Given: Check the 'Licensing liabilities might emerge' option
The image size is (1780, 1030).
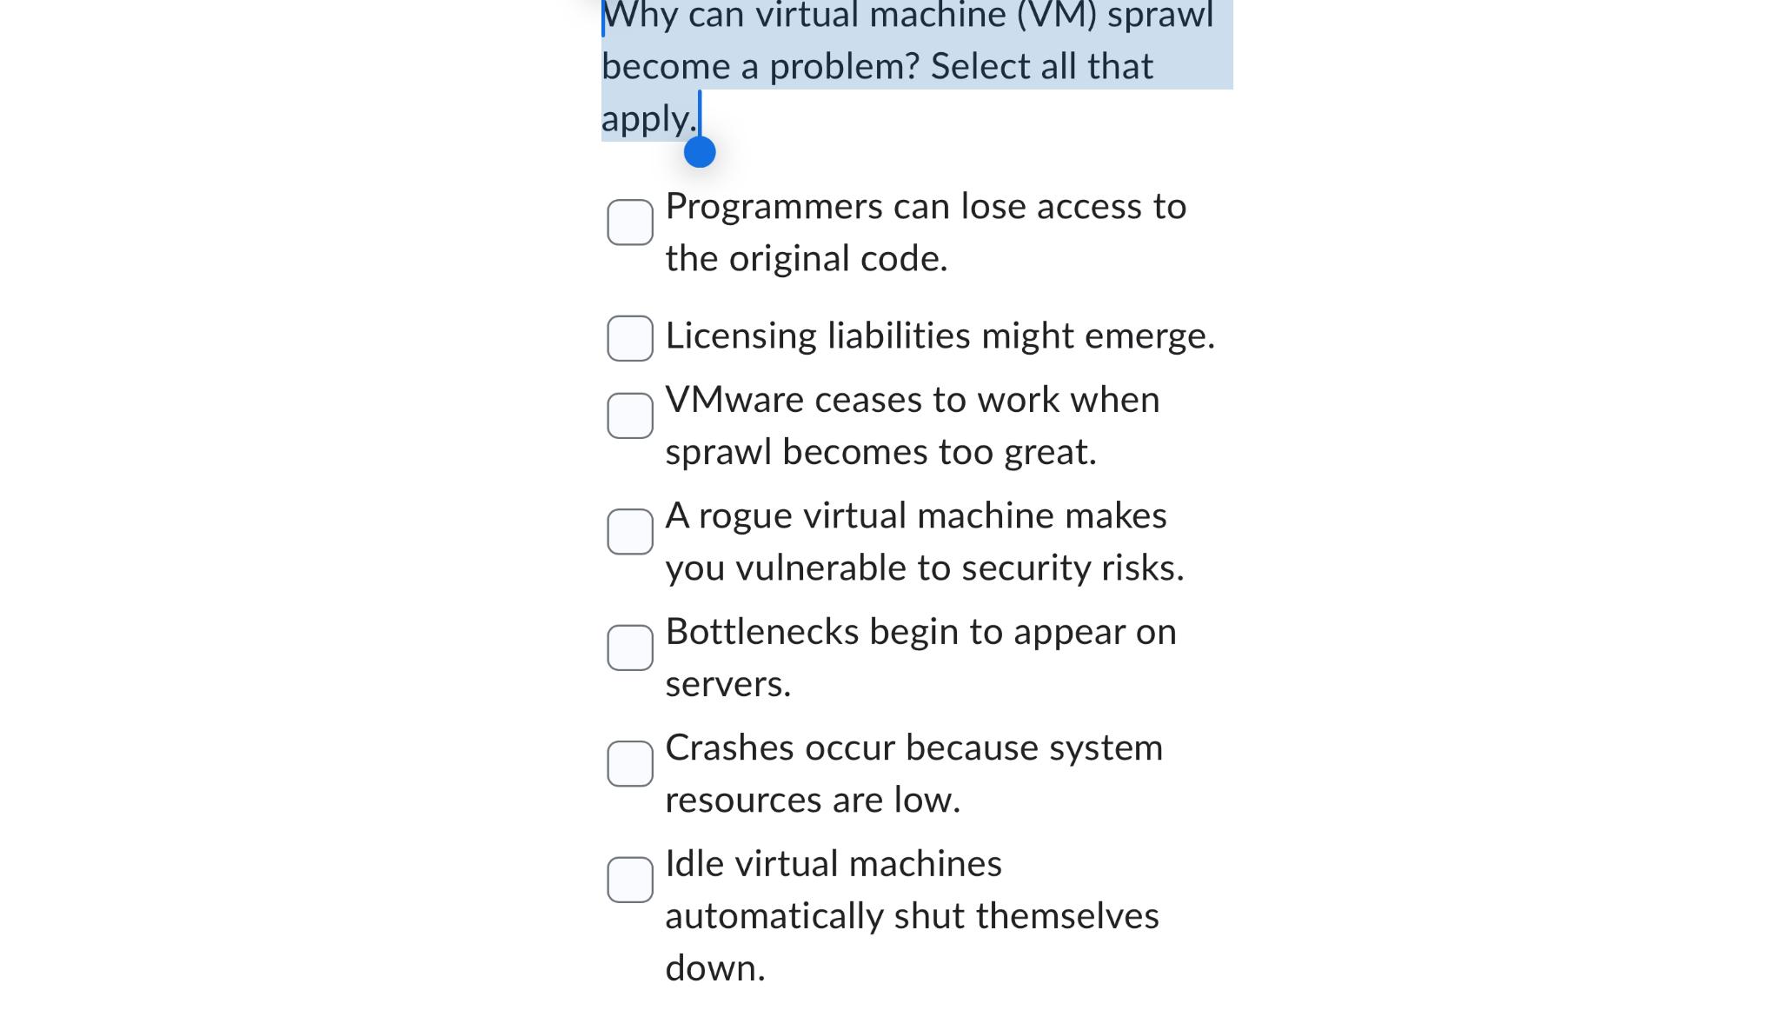Looking at the screenshot, I should pyautogui.click(x=629, y=338).
